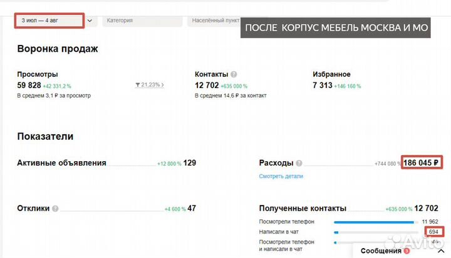This screenshot has width=451, height=258.
Task: Click the help icon next to Контакты
Action: [234, 74]
